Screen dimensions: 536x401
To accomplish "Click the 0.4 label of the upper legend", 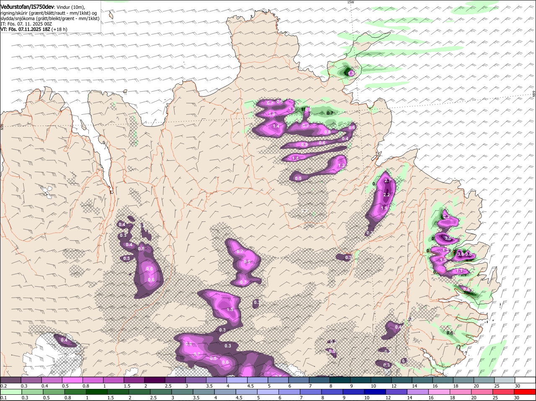I will coord(45,386).
